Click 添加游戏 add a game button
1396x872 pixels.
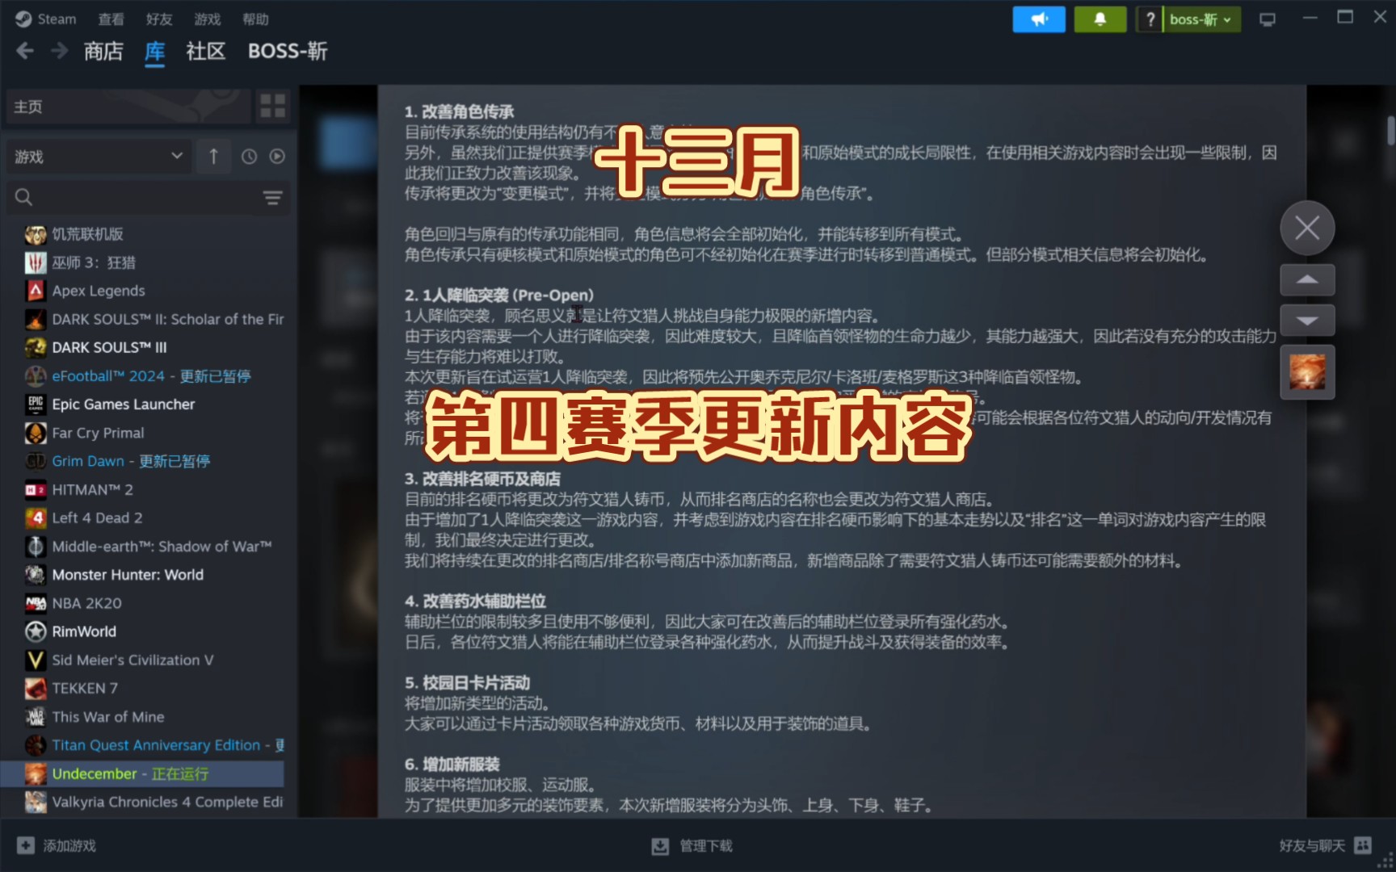point(57,845)
